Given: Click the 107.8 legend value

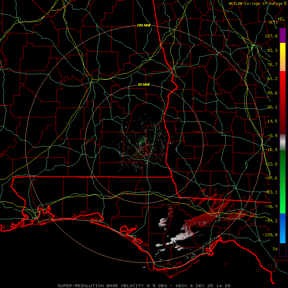Looking at the screenshot, I should pyautogui.click(x=271, y=36).
